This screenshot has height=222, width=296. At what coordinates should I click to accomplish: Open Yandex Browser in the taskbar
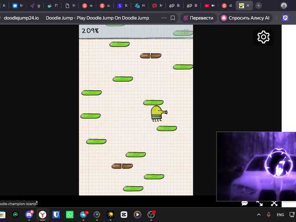tap(43, 215)
